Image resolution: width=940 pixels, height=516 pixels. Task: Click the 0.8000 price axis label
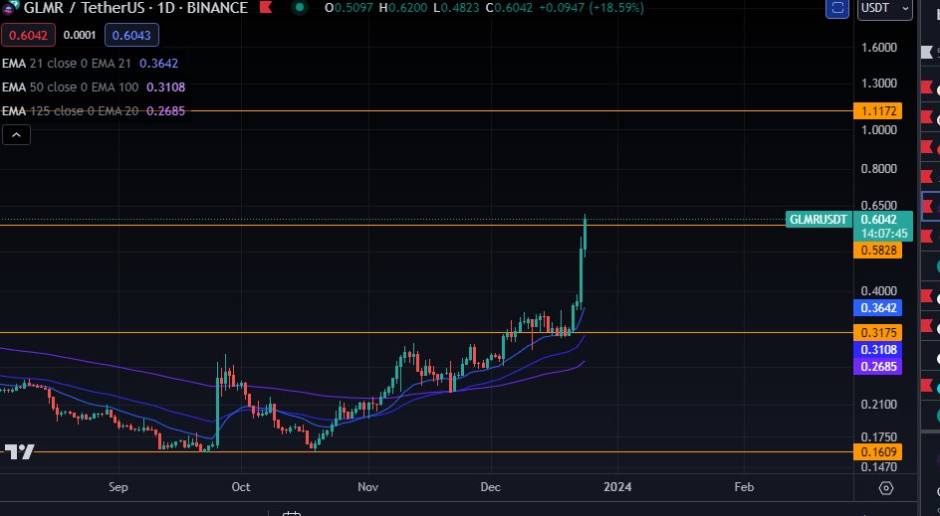pos(879,169)
